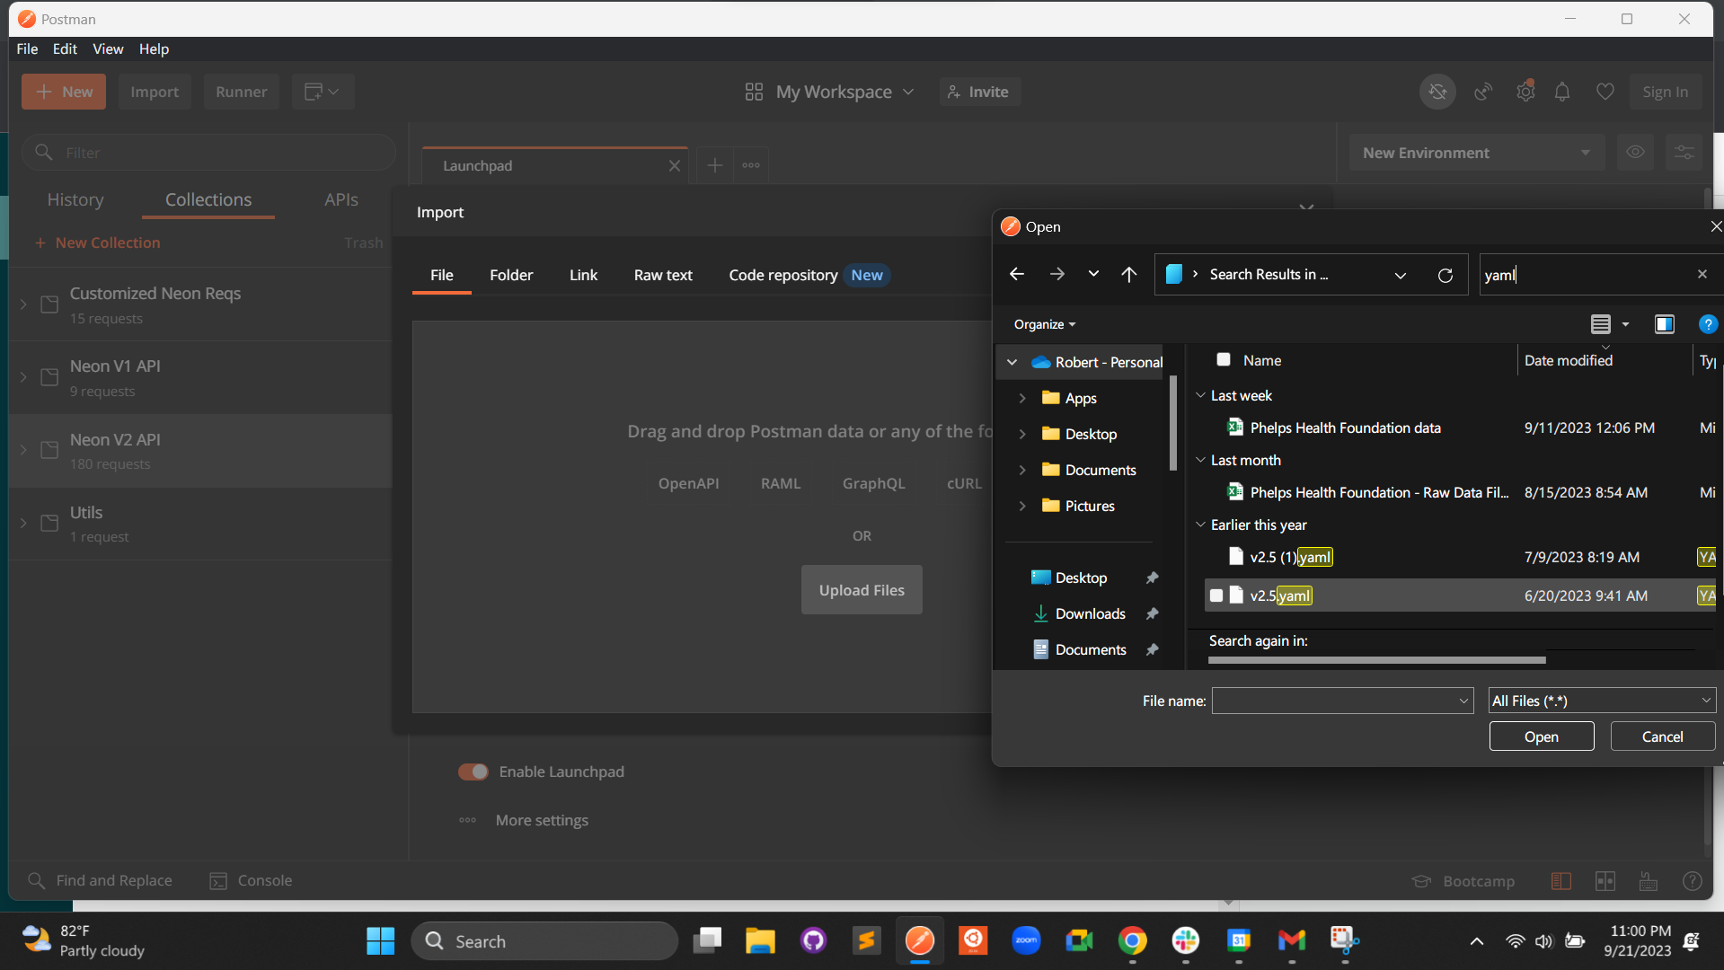Click the offline sync status icon
The width and height of the screenshot is (1724, 970).
point(1438,92)
